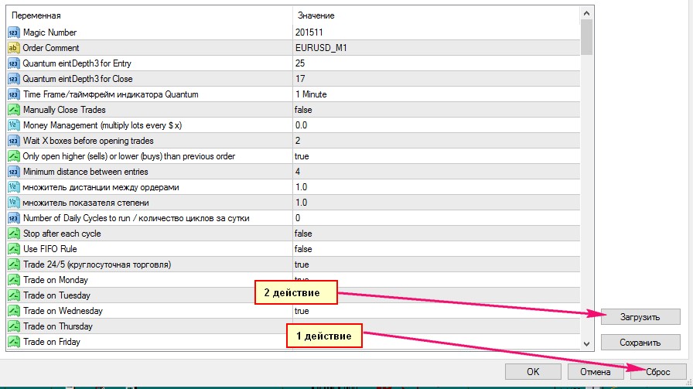The height and width of the screenshot is (389, 693).
Task: Click the icon beside Trade on Friday
Action: point(14,342)
